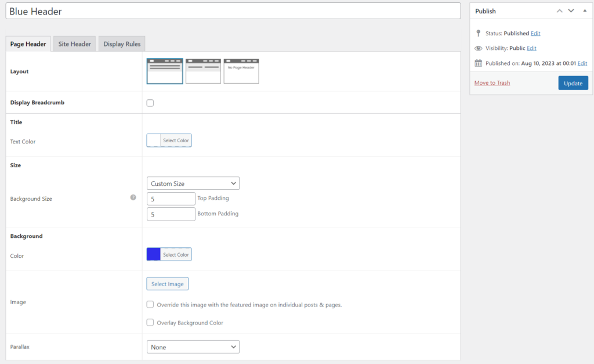Choose the No Page Header layout
This screenshot has width=594, height=364.
(241, 71)
